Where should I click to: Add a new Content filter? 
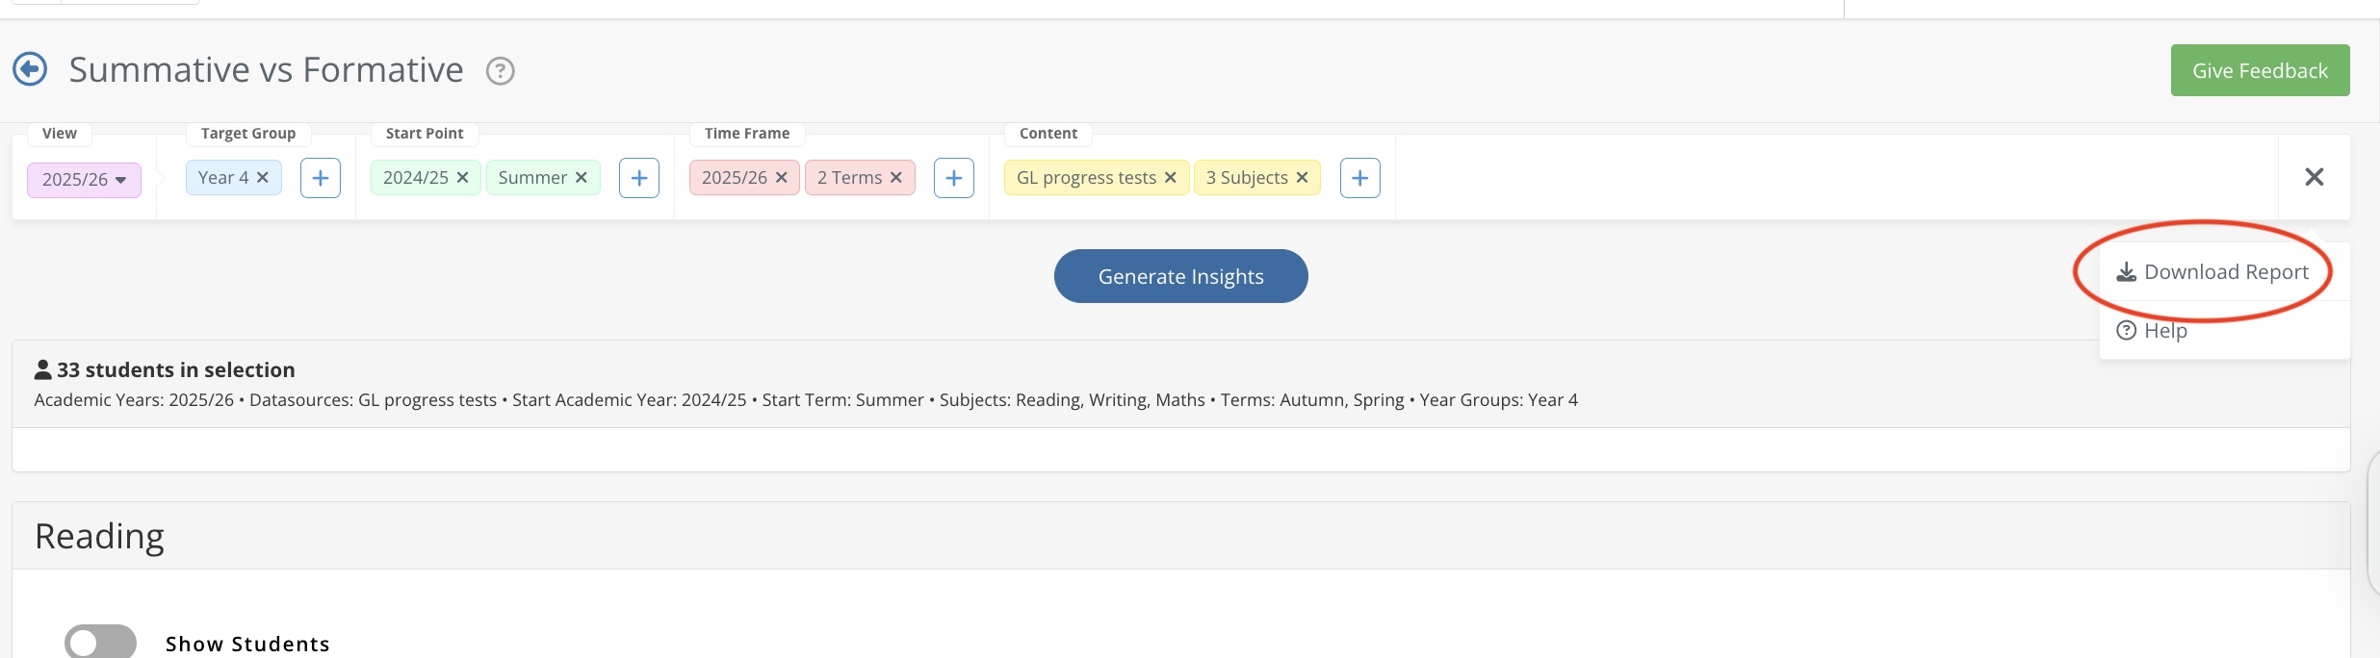click(x=1360, y=178)
